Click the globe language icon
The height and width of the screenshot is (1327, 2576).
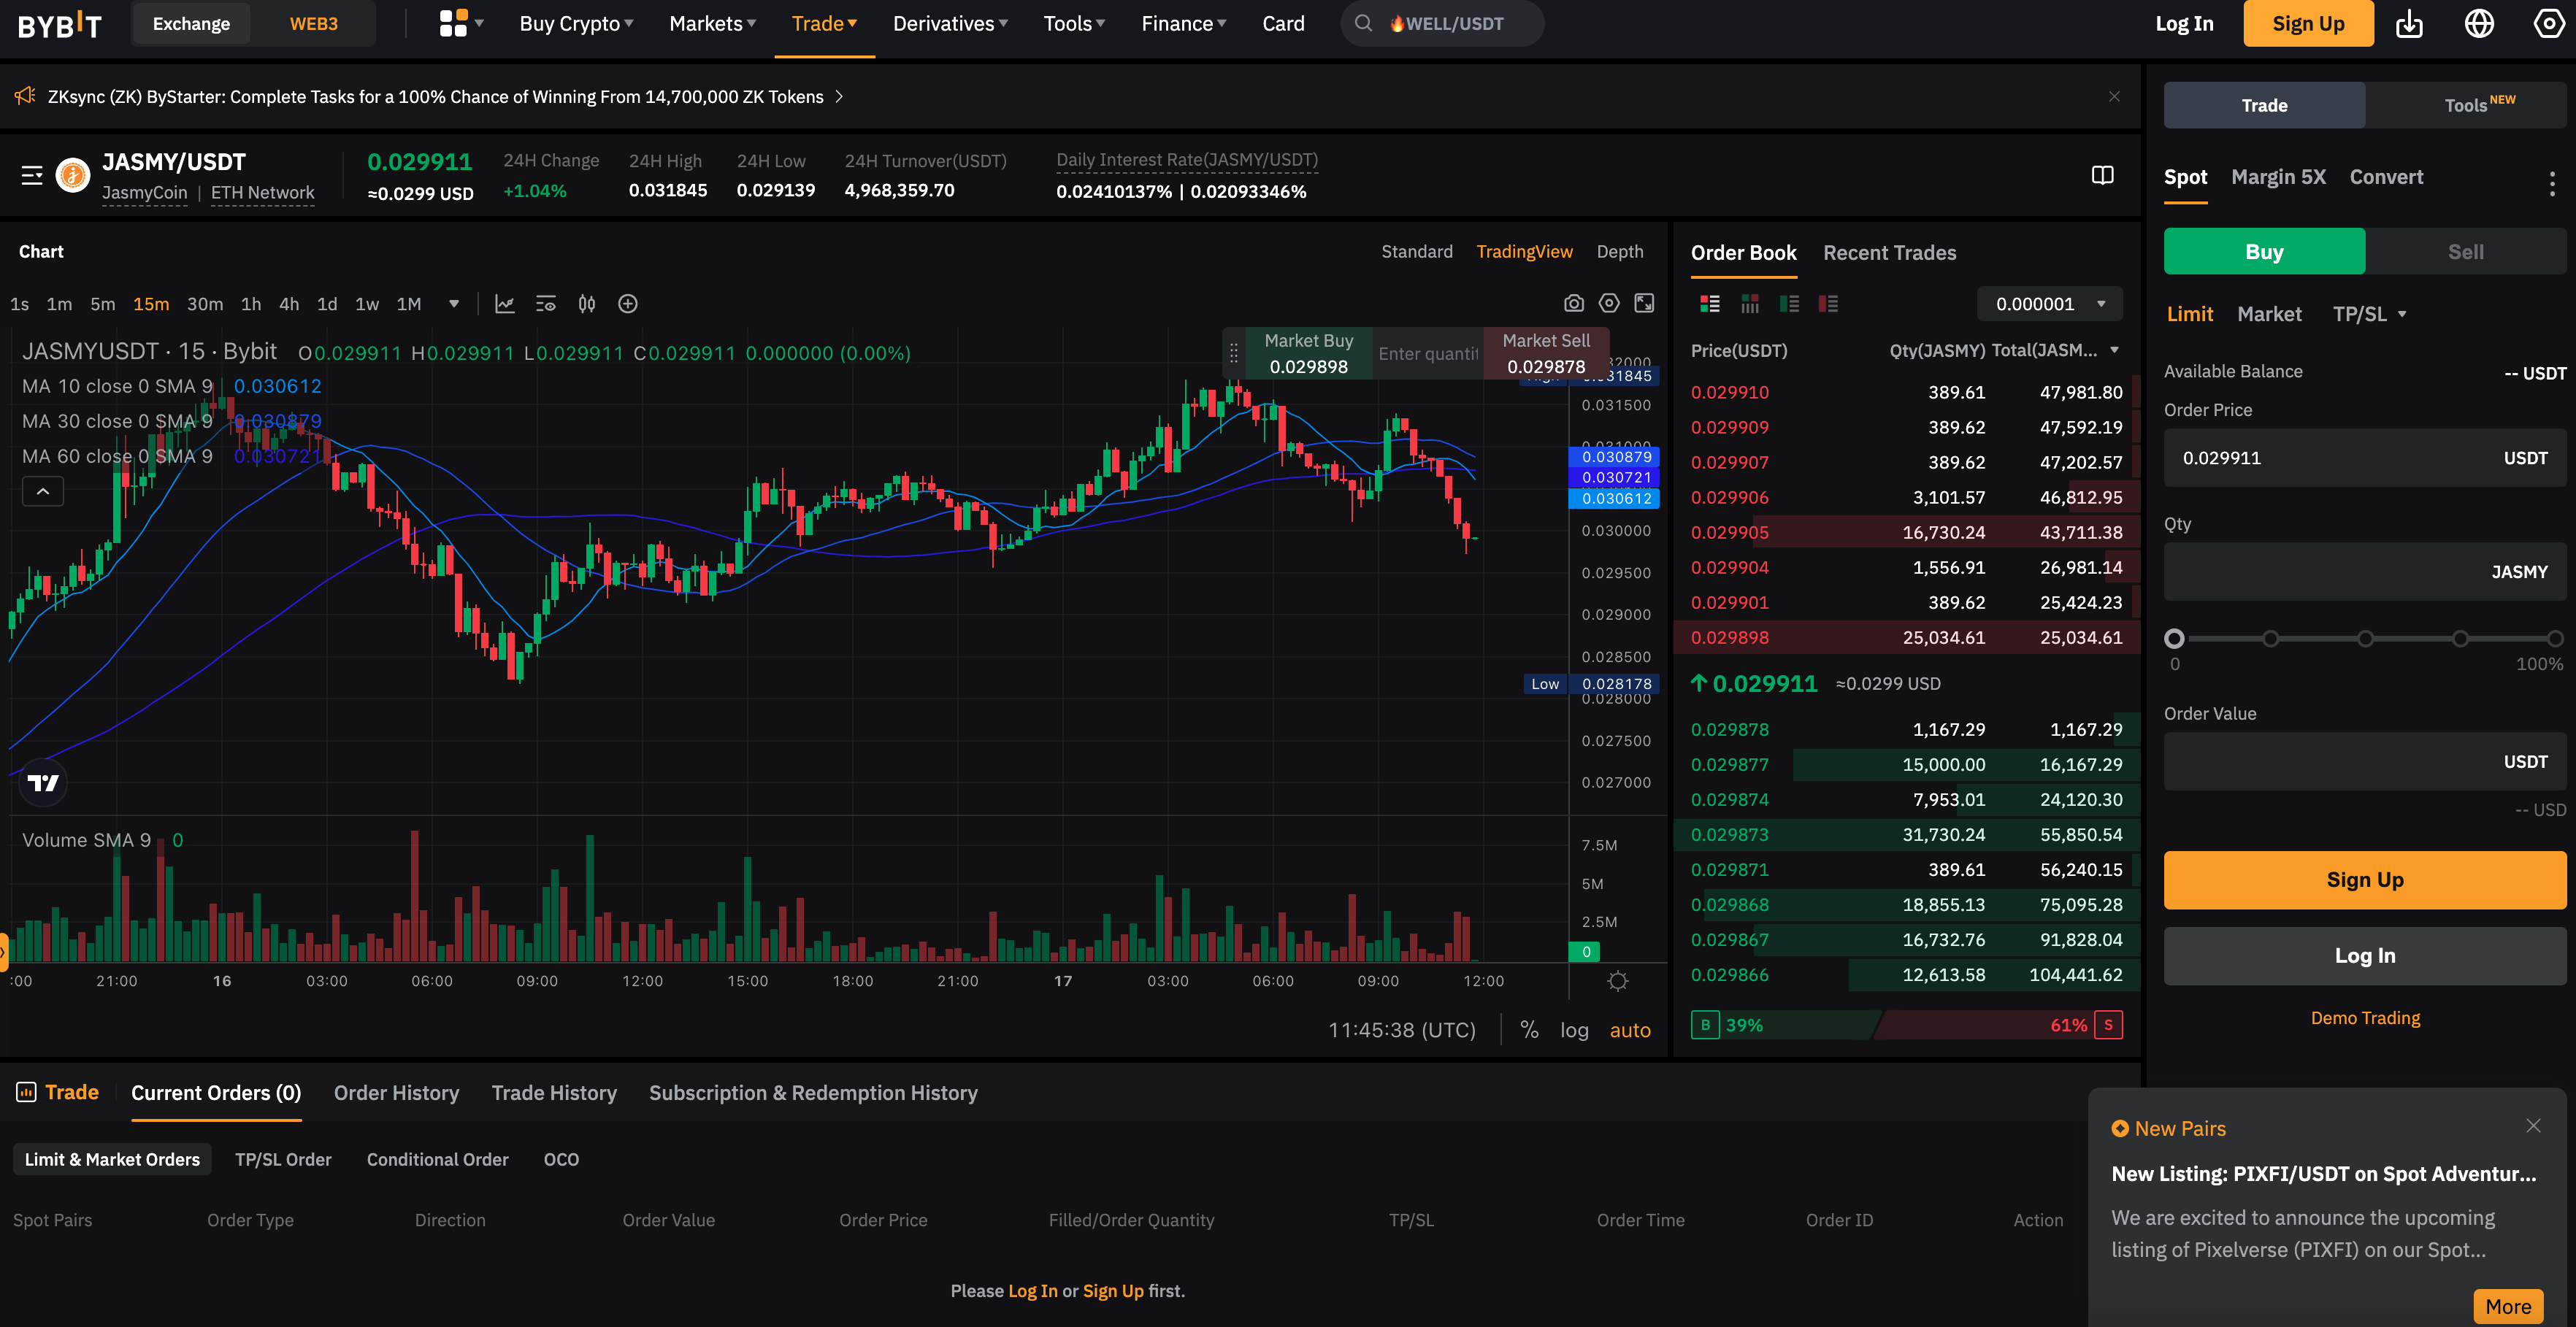tap(2479, 24)
